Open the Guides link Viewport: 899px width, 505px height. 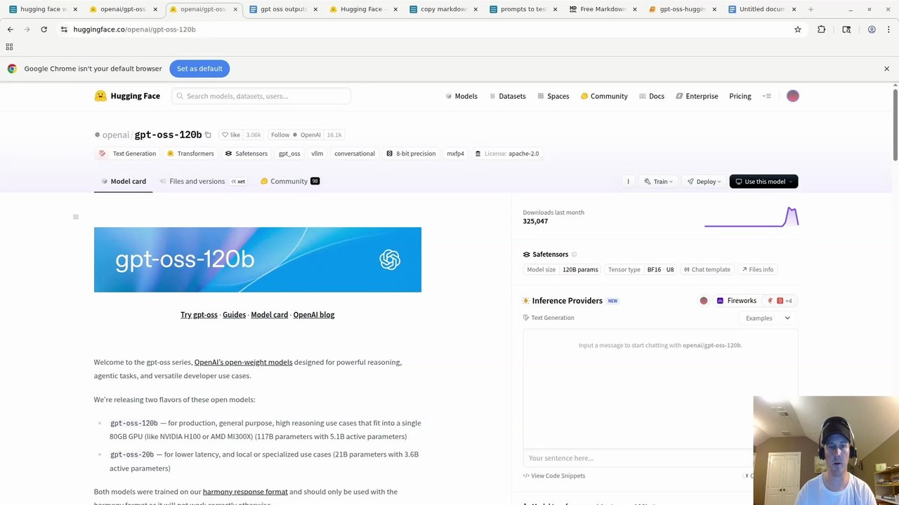tap(234, 315)
